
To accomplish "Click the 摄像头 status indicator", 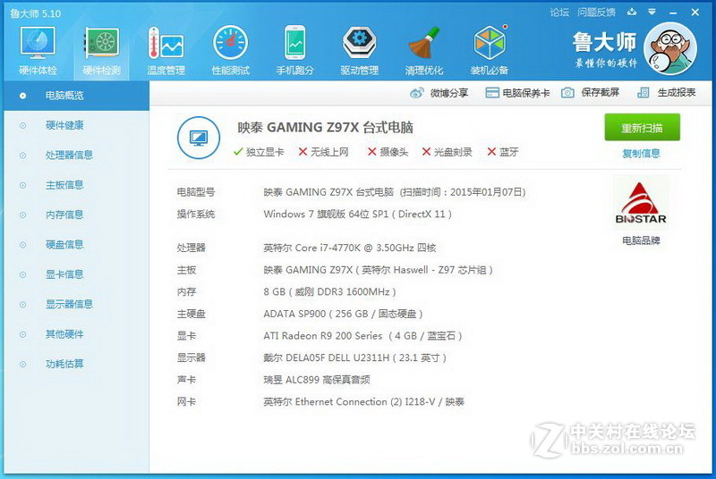I will click(388, 152).
